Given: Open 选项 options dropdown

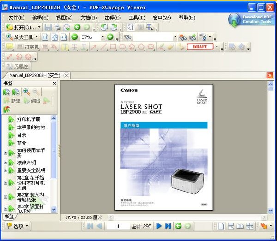Looking at the screenshot, I should pyautogui.click(x=17, y=226).
